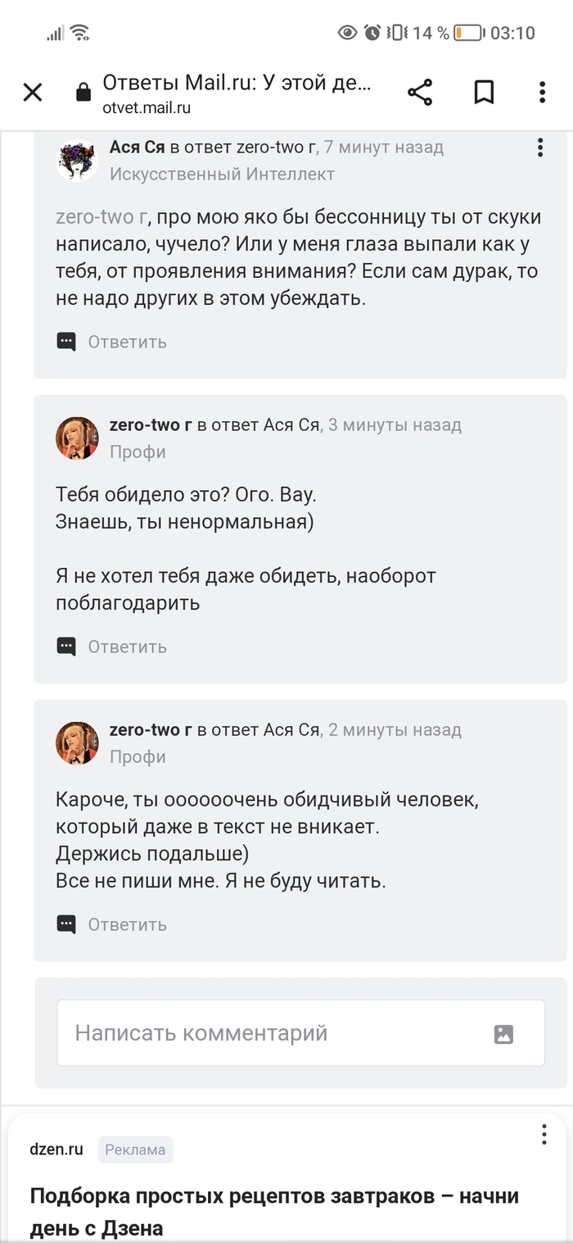This screenshot has width=573, height=1243.
Task: Reply to the 'Кароче' comment
Action: pyautogui.click(x=127, y=924)
